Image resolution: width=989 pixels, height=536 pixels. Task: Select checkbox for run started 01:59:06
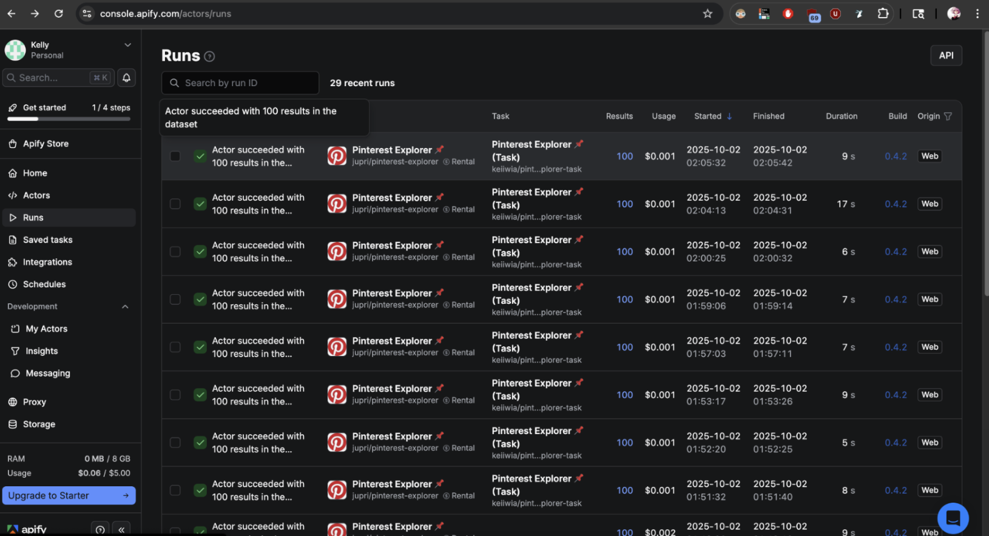pos(175,300)
